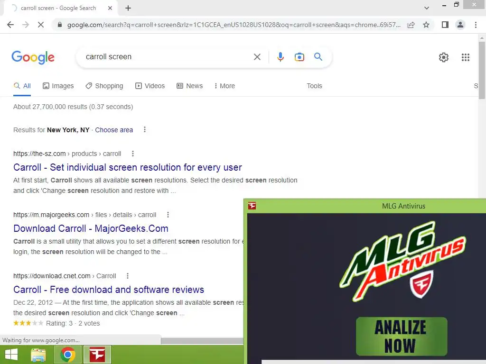This screenshot has height=364, width=486.
Task: Click the Rating: 3 · 2 votes text
Action: pyautogui.click(x=73, y=323)
